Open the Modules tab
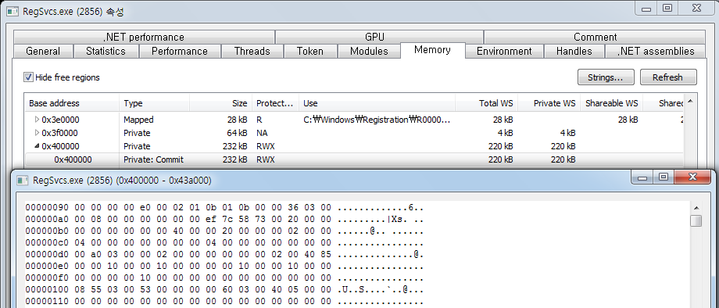 coord(369,51)
